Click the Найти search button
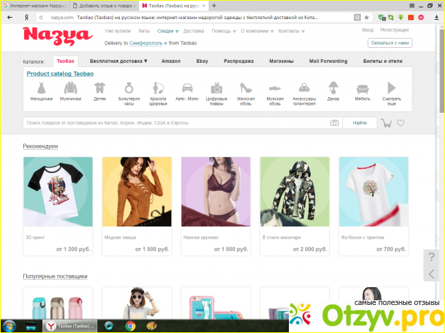This screenshot has width=445, height=333. click(359, 123)
